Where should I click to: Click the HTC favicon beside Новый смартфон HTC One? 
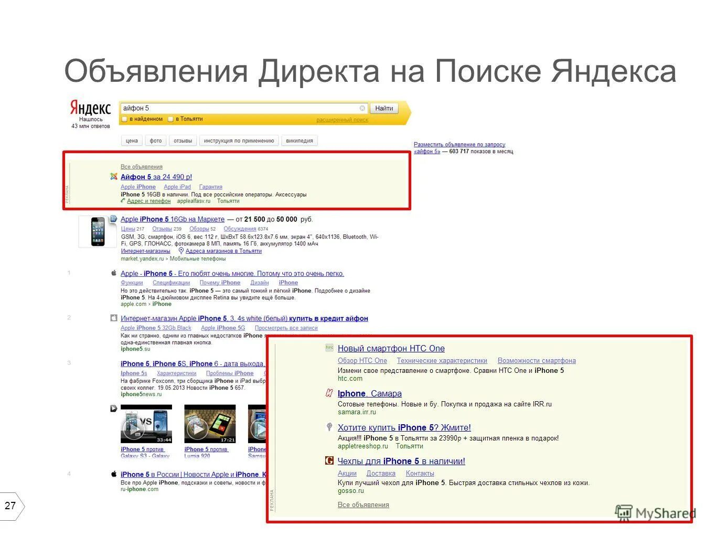coord(329,348)
